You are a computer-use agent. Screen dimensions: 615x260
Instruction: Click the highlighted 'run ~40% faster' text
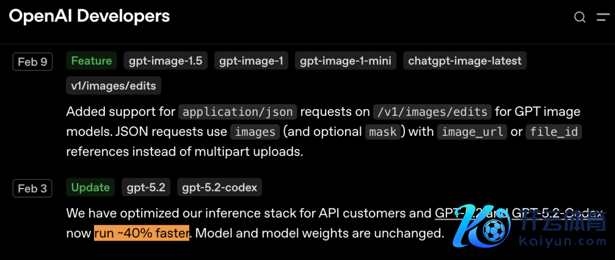pyautogui.click(x=142, y=233)
